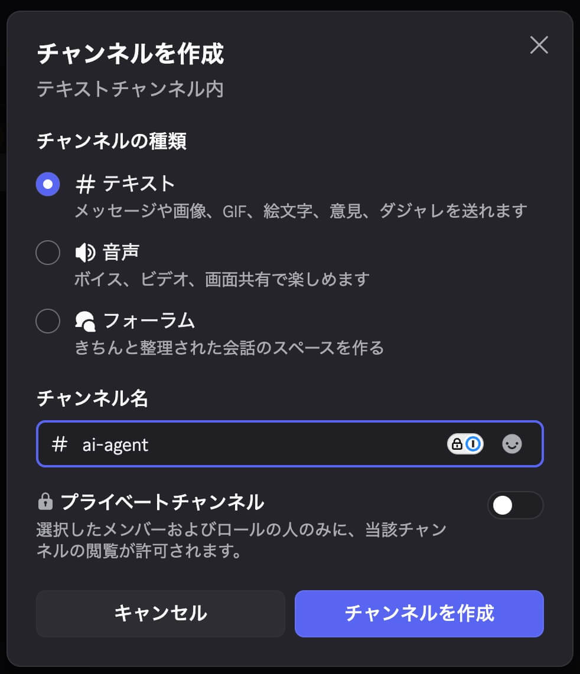
Task: Click the speaker icon beside 音声
Action: [85, 253]
